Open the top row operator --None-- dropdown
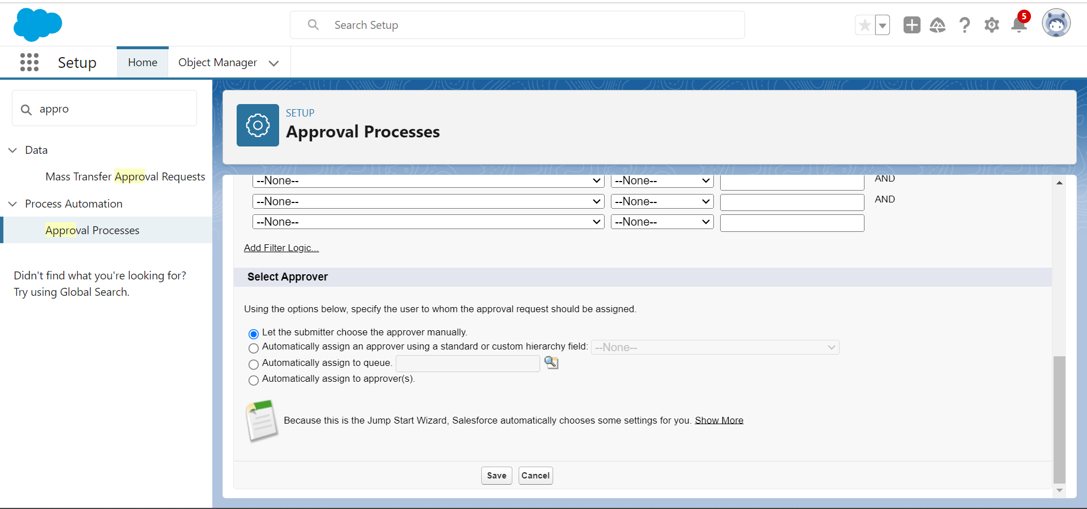This screenshot has width=1087, height=509. 662,181
